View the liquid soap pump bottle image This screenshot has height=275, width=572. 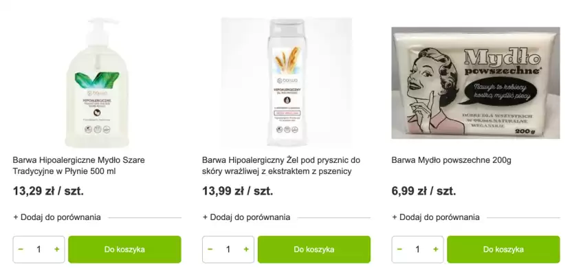pos(97,82)
